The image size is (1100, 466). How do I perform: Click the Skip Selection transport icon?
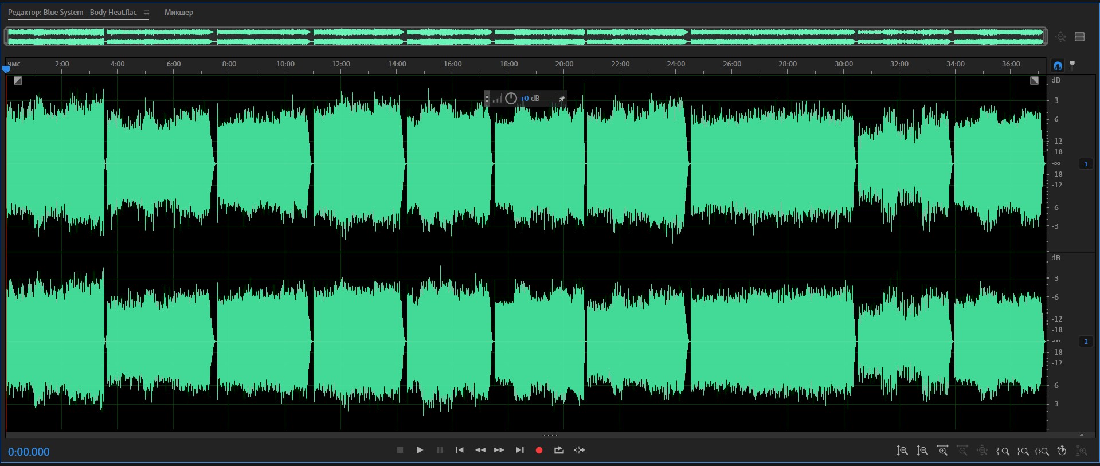click(579, 450)
